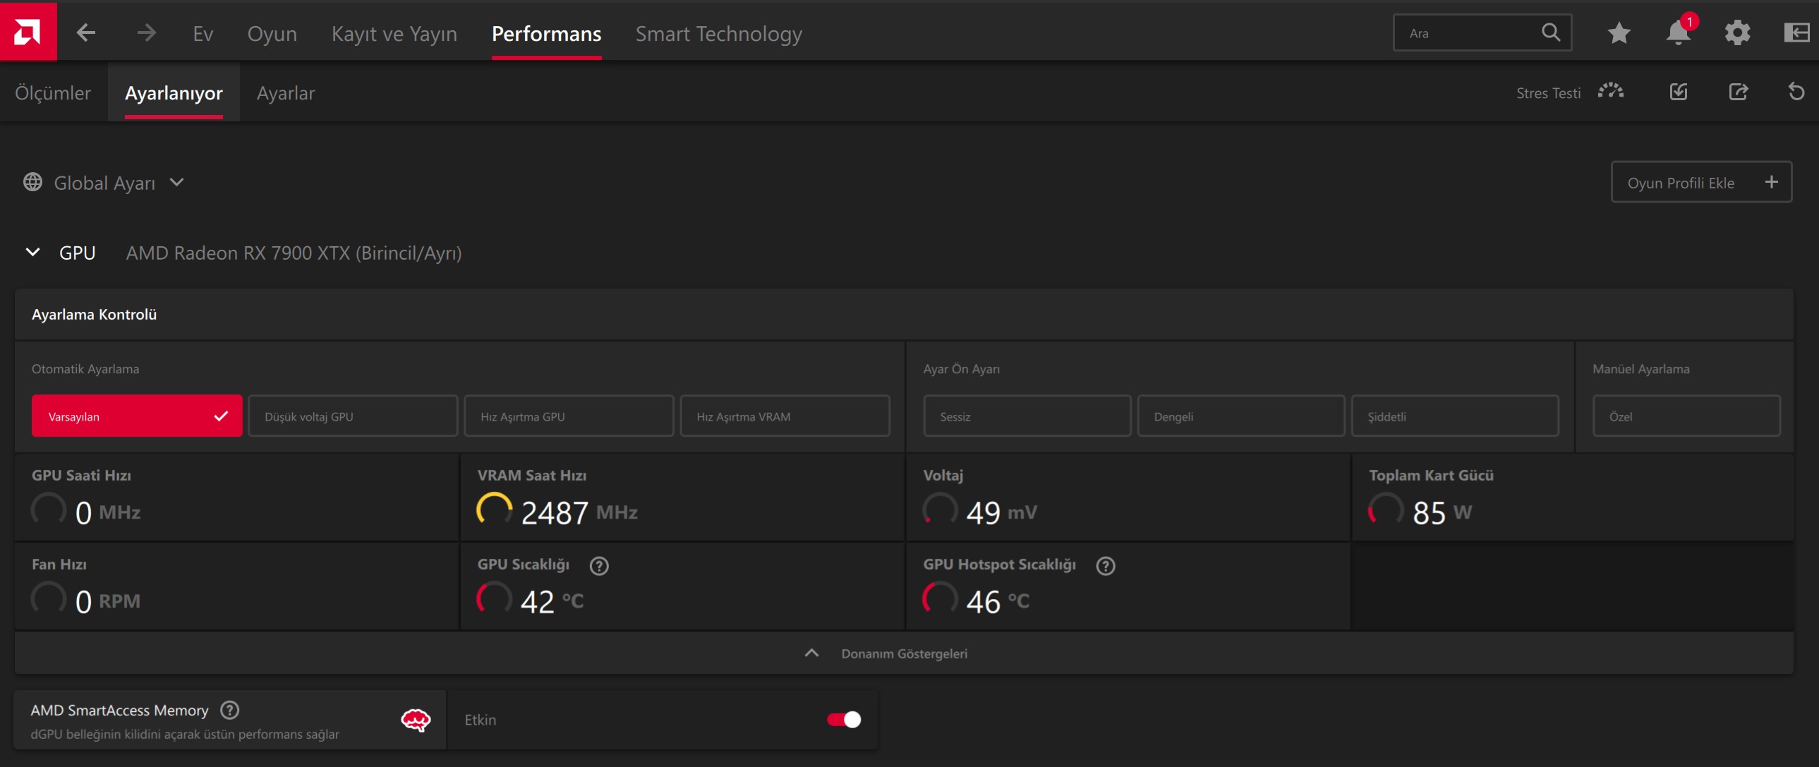The width and height of the screenshot is (1819, 767).
Task: Open the Kayıt ve Yayın tab
Action: click(394, 33)
